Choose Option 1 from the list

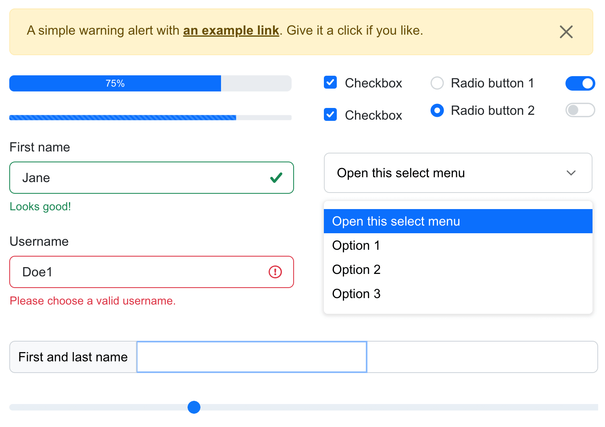coord(458,245)
